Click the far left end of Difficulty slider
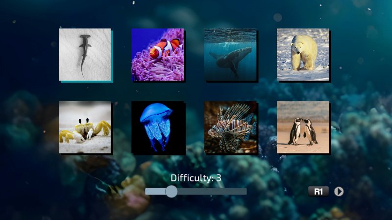This screenshot has height=220, width=392. coord(147,192)
